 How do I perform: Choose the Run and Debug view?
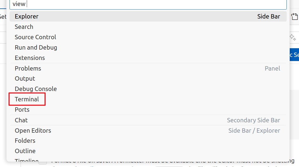(x=148, y=47)
